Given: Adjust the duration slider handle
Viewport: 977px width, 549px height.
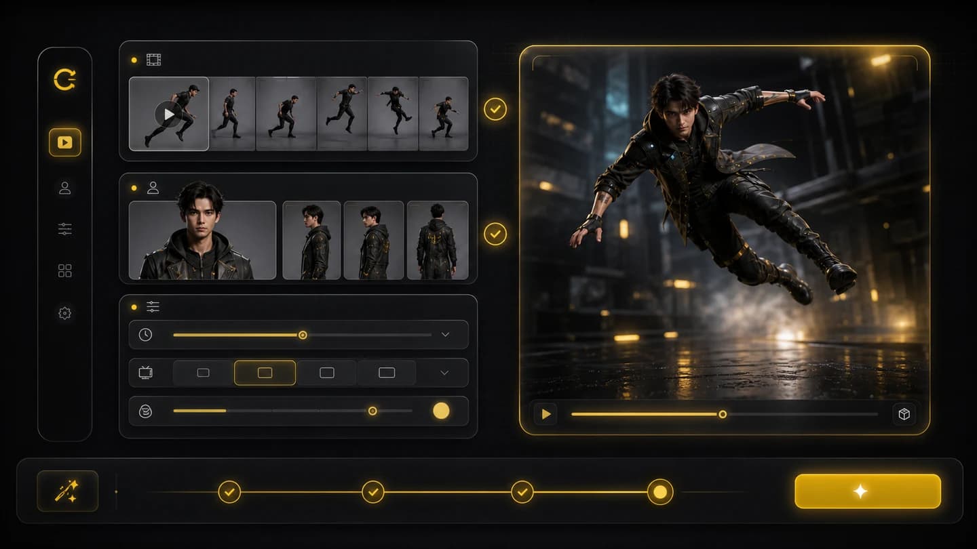Looking at the screenshot, I should pyautogui.click(x=303, y=335).
